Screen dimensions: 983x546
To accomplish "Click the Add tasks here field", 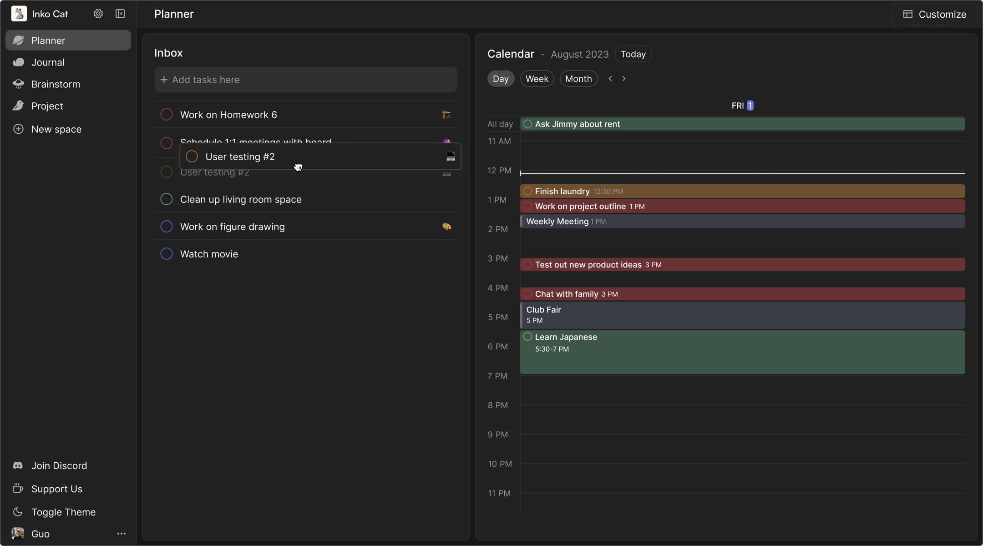I will (x=305, y=80).
